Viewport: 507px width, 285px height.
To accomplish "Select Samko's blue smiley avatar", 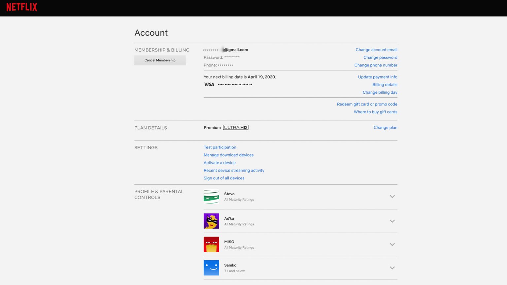I will coord(211,268).
